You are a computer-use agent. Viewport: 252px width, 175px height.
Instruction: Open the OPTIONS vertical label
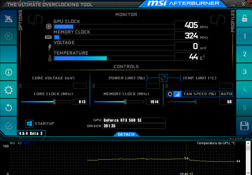pos(20,20)
